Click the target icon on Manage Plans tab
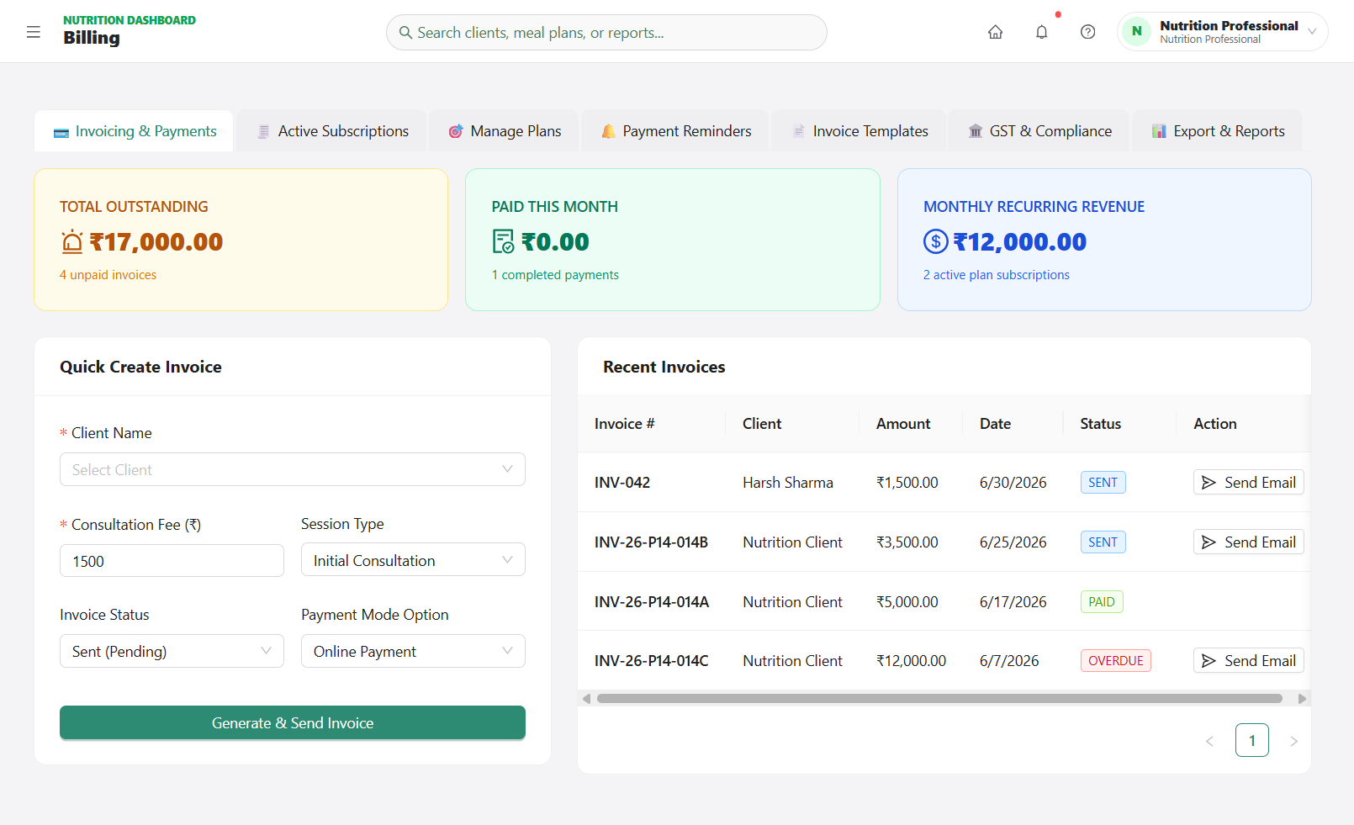 (x=456, y=131)
